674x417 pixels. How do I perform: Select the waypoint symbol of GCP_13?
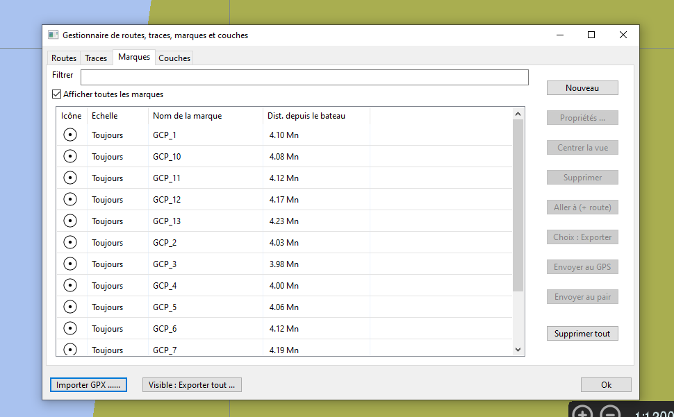click(69, 220)
